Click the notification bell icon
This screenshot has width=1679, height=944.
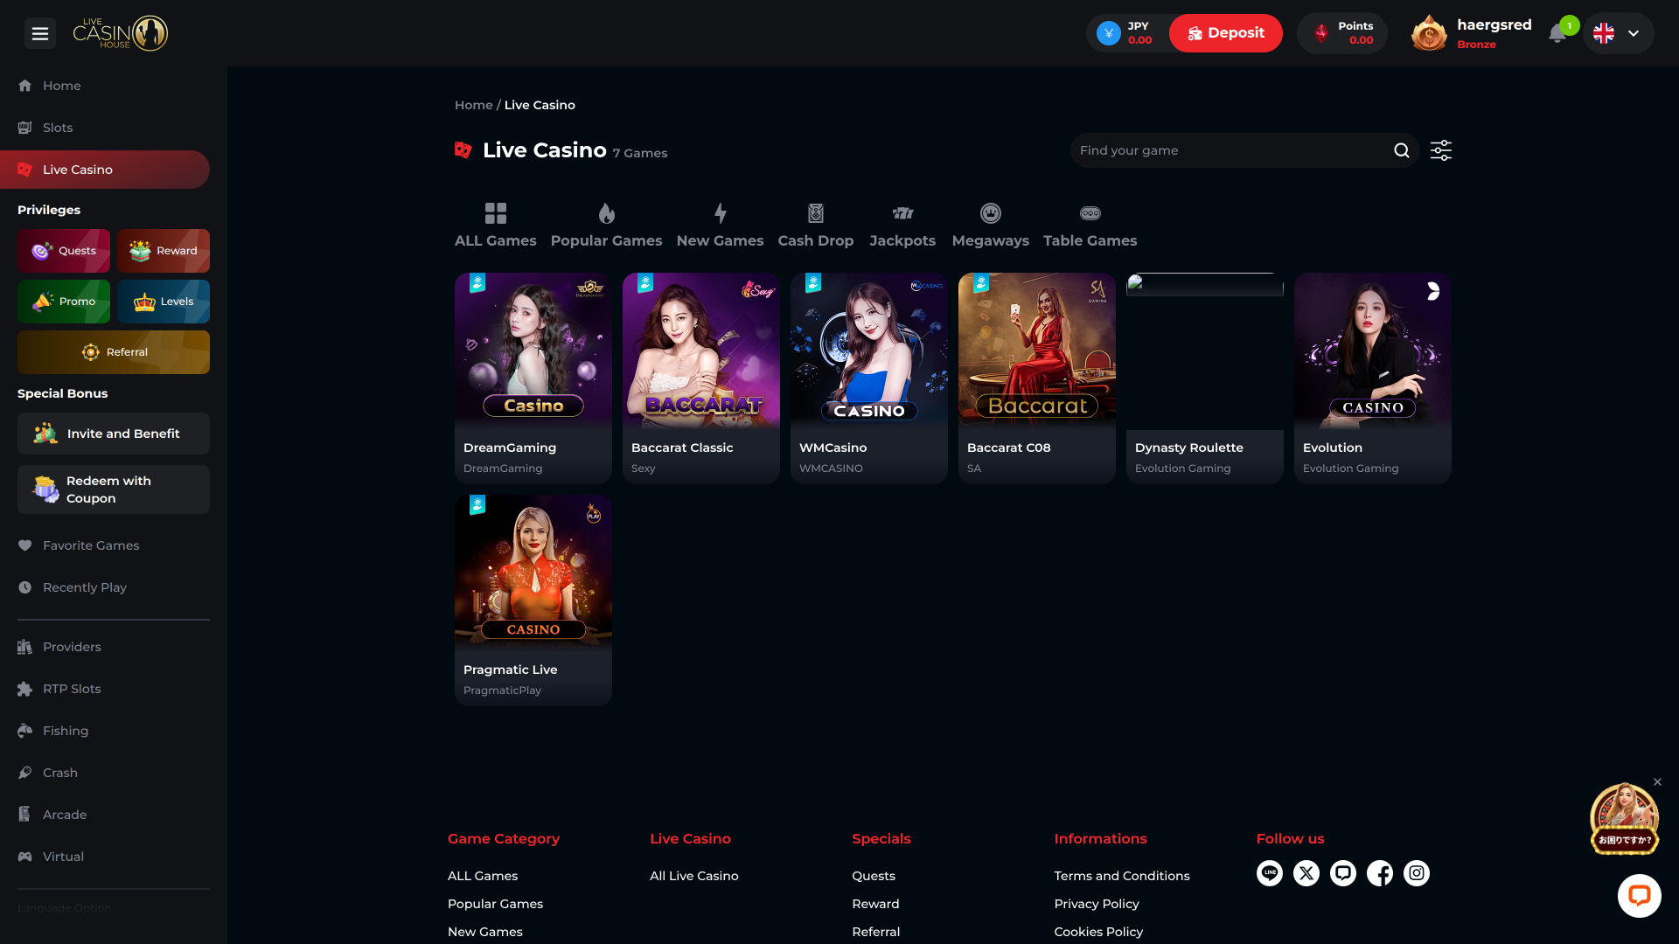coord(1559,33)
